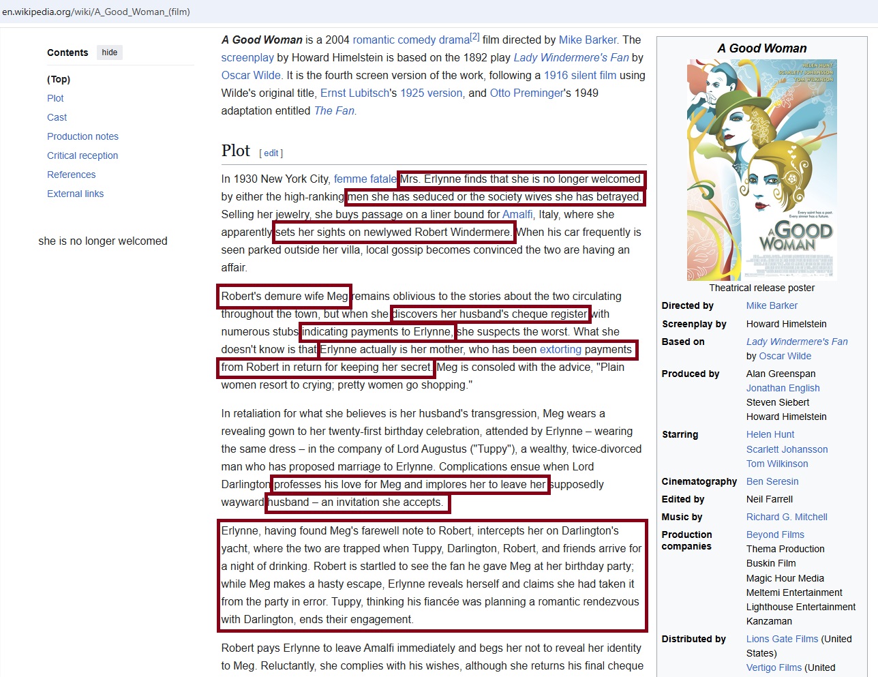This screenshot has height=677, width=878.
Task: Open Oscar Wilde link in the infobox
Action: 785,356
